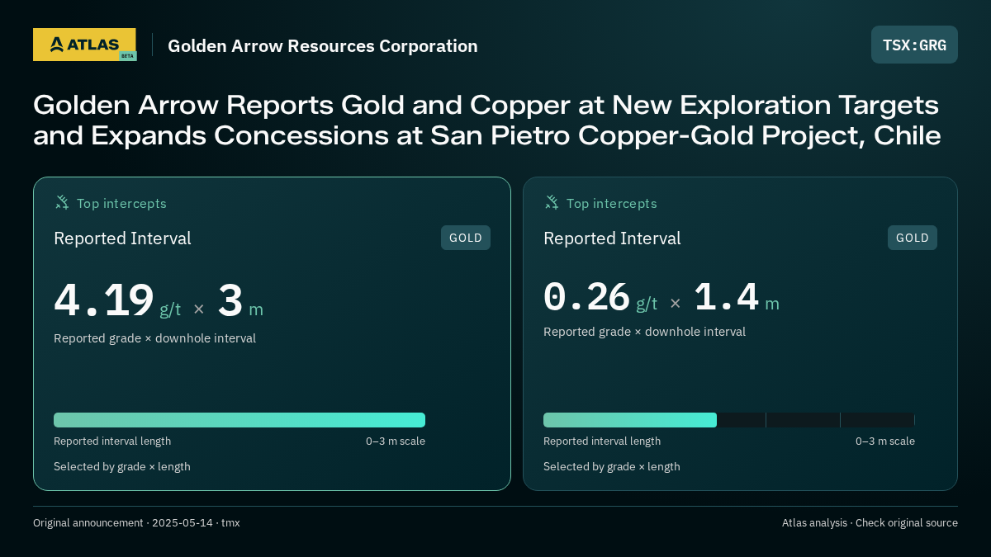
Task: Click the TSX:GRG ticker badge
Action: tap(914, 45)
